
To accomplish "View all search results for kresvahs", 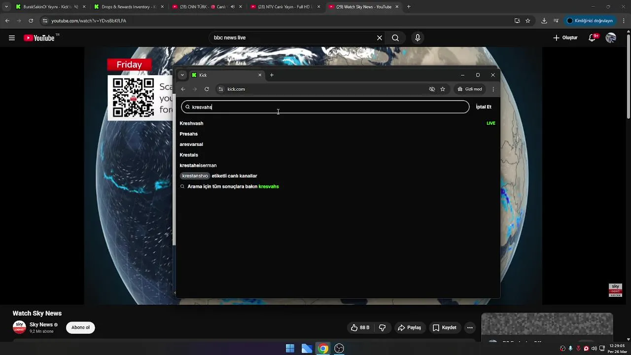I will click(230, 187).
